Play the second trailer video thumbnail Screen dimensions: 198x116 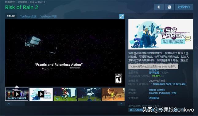click(x=41, y=94)
